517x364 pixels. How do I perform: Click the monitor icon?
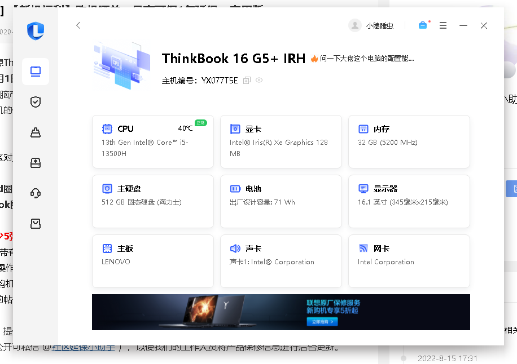363,189
